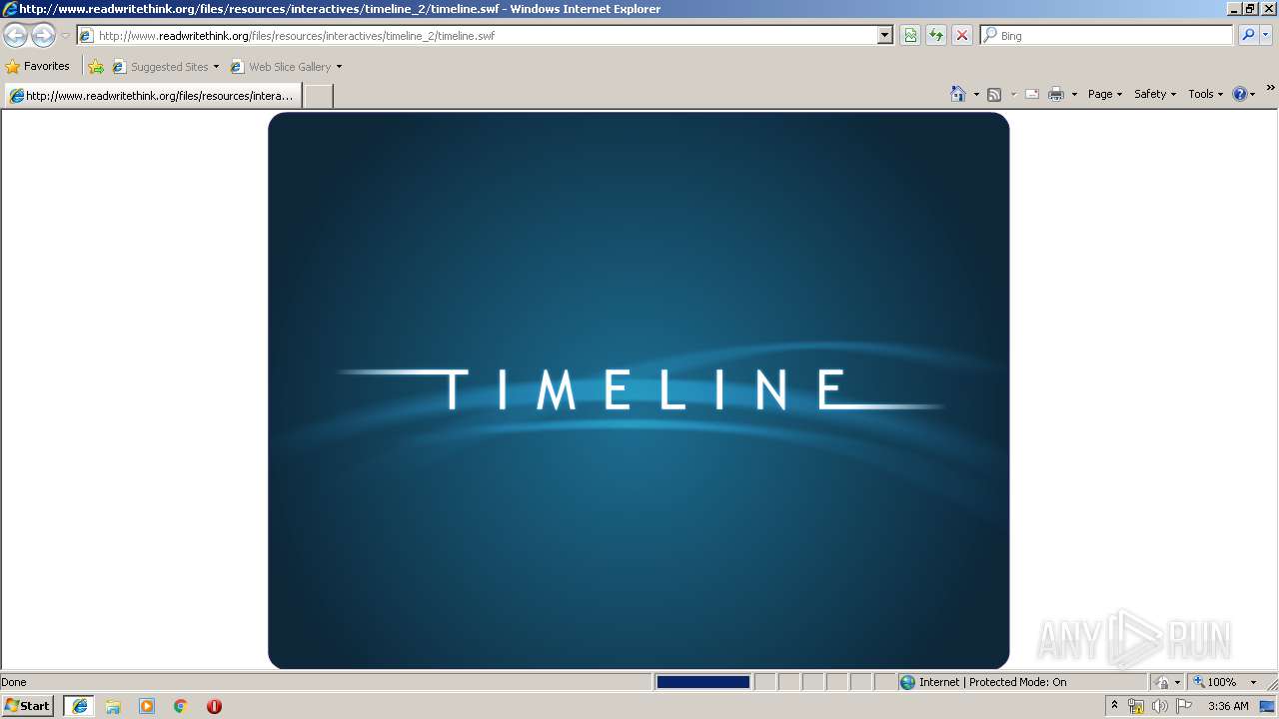This screenshot has width=1279, height=719.
Task: Click Internet Explorer taskbar icon
Action: pyautogui.click(x=80, y=706)
